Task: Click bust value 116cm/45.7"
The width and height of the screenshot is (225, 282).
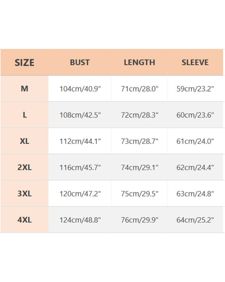Action: [x=80, y=168]
